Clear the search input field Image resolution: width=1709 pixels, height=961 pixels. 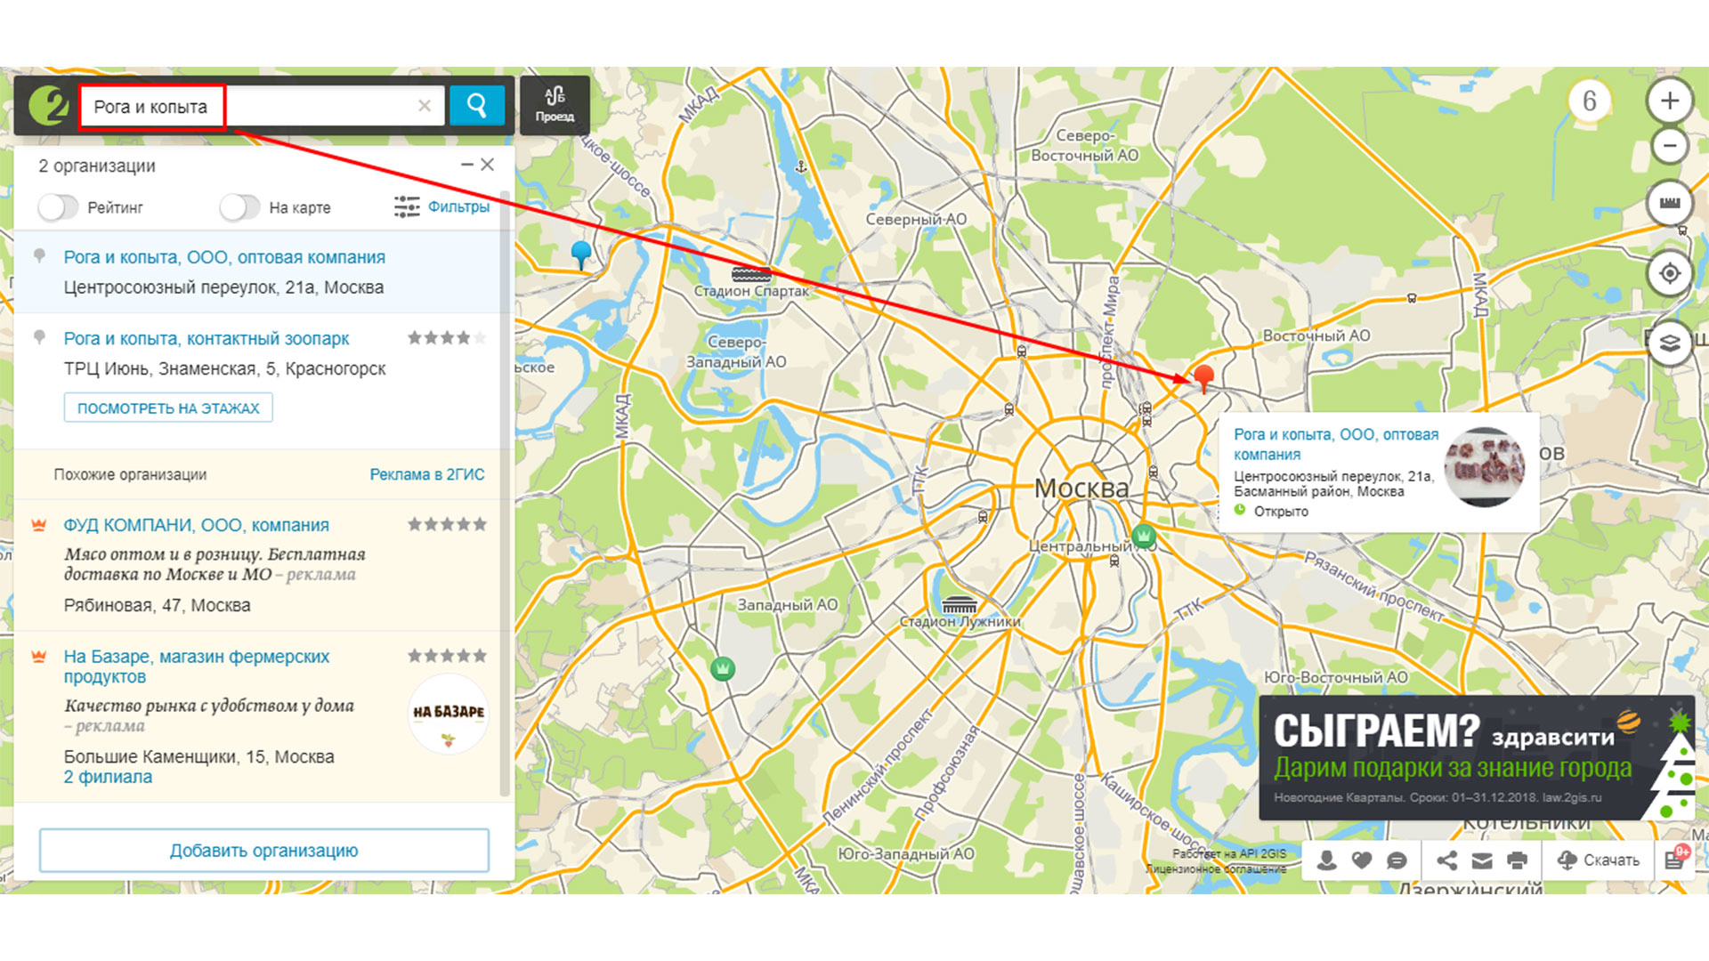426,104
